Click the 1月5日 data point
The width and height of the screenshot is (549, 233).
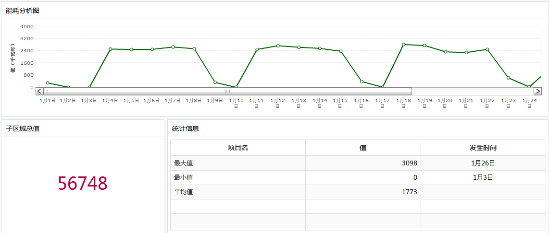click(x=131, y=49)
